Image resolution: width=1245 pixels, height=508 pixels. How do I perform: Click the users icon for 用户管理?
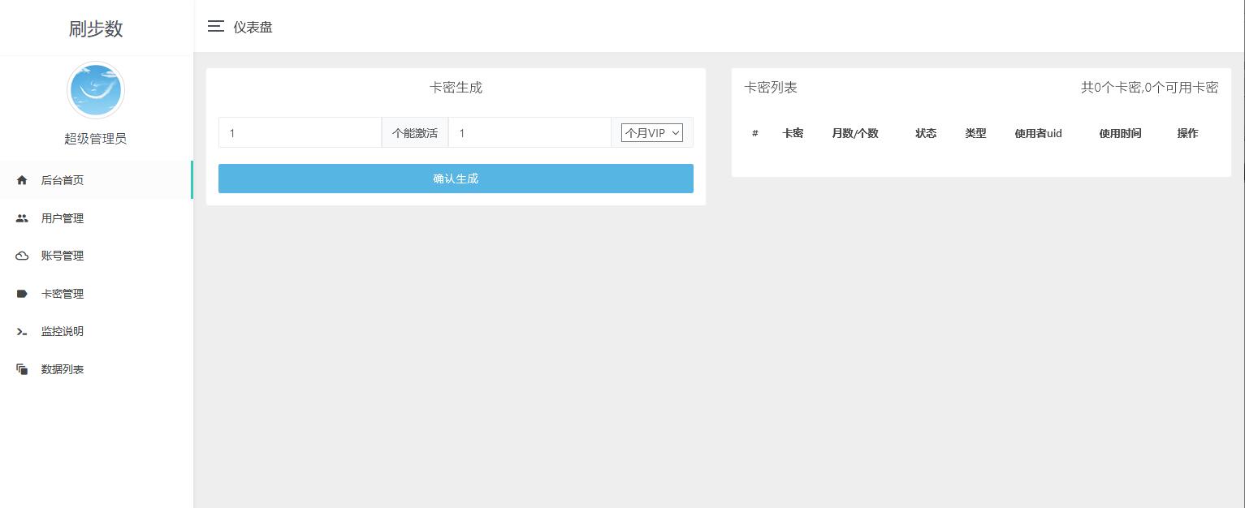click(22, 218)
